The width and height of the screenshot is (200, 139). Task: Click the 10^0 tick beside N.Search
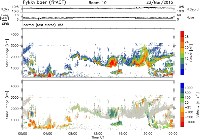[180, 11]
